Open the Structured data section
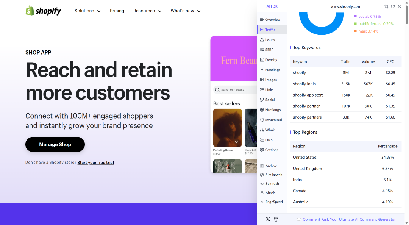 coord(272,120)
